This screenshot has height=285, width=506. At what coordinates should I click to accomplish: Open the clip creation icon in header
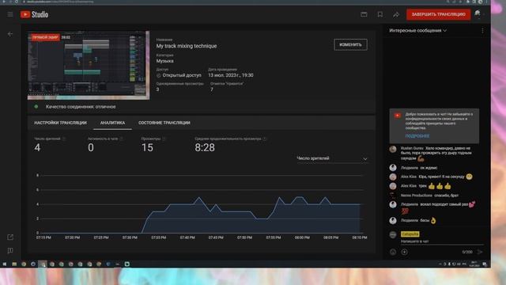click(x=364, y=14)
